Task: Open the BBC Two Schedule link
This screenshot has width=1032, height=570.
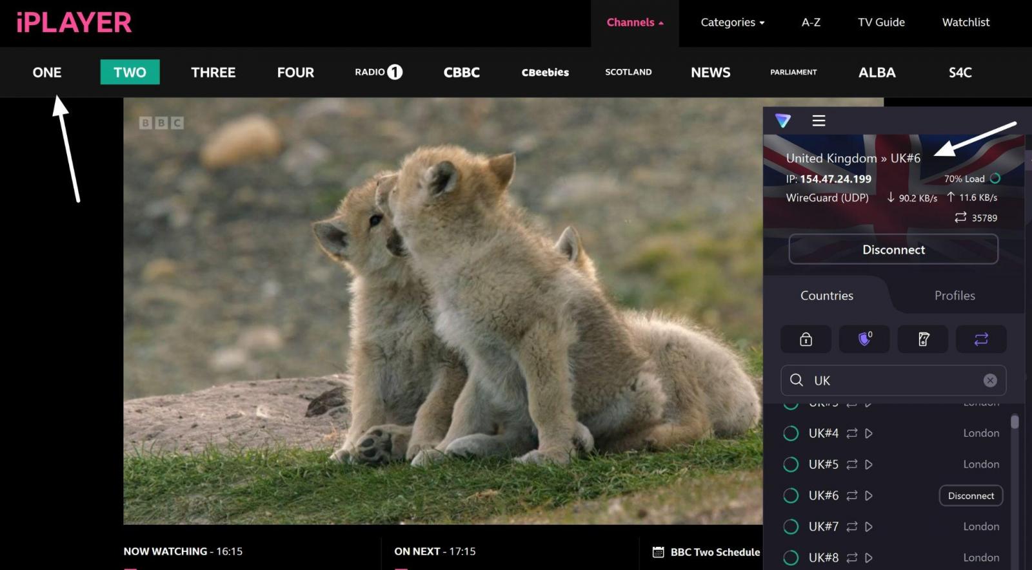Action: coord(715,552)
